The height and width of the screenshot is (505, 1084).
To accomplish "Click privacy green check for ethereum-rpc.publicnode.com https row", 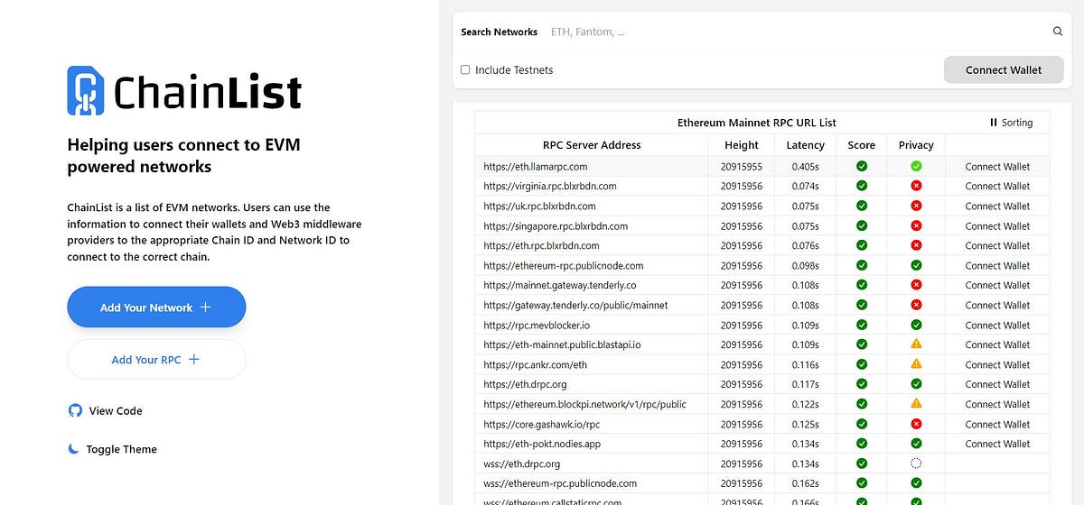I will [x=916, y=265].
